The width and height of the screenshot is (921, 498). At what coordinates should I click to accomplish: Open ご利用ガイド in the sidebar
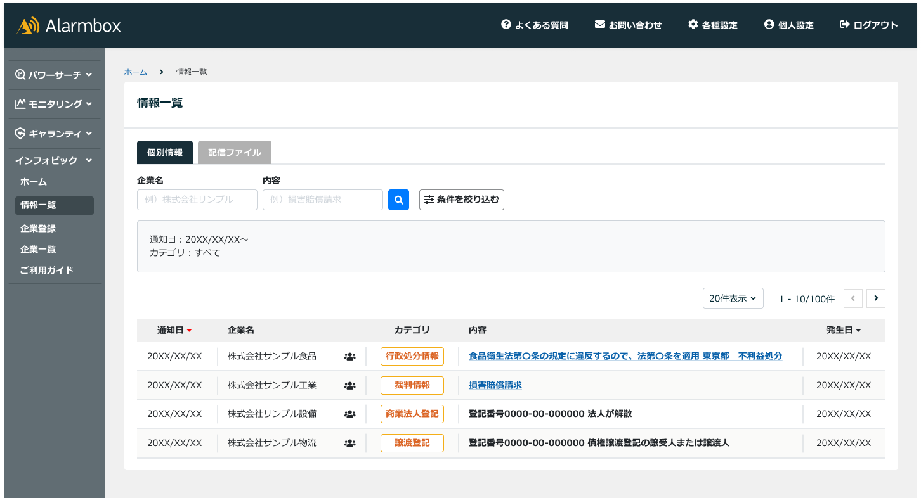pyautogui.click(x=47, y=271)
